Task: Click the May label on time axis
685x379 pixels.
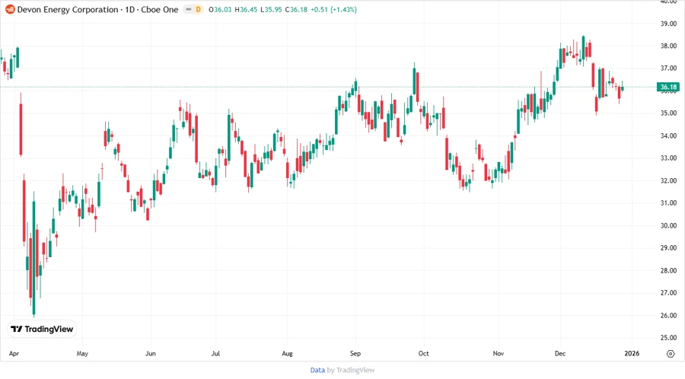Action: click(82, 354)
